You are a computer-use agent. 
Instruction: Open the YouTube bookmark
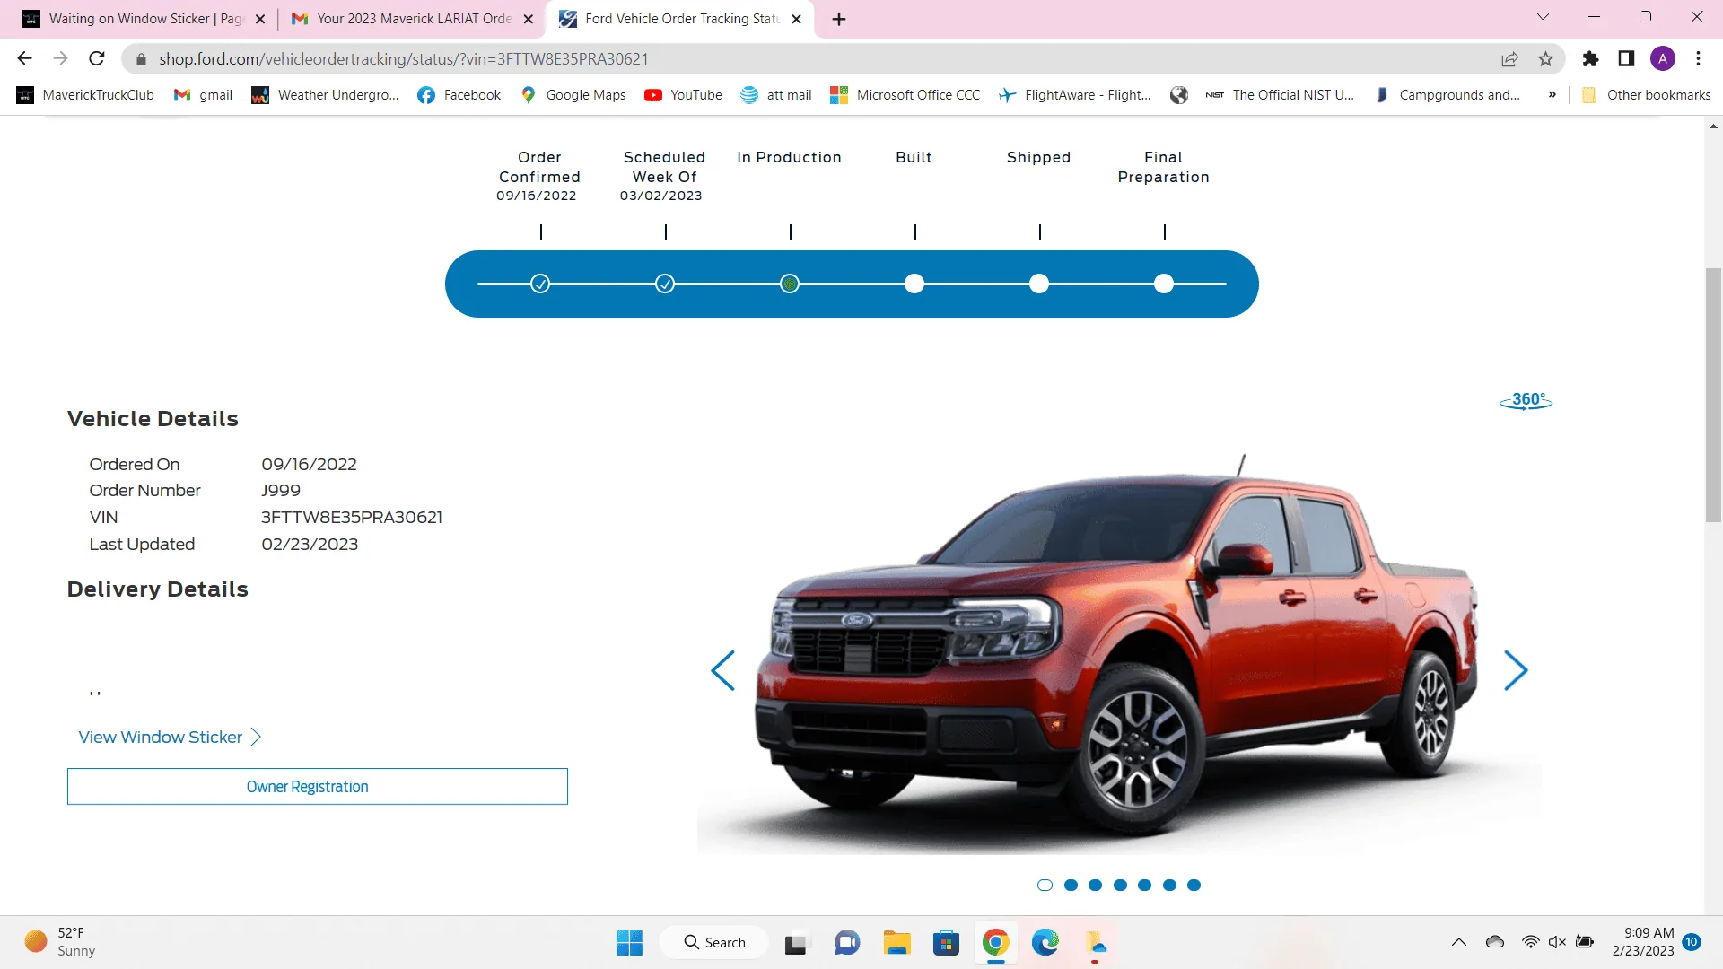683,95
